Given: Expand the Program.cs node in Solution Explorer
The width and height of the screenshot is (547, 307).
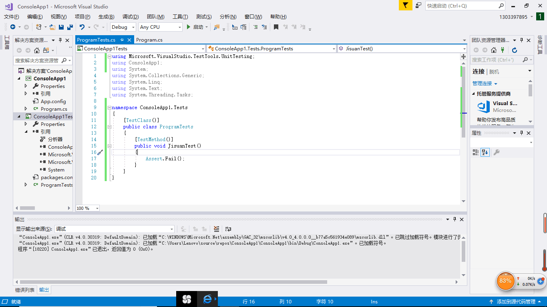Looking at the screenshot, I should click(26, 109).
